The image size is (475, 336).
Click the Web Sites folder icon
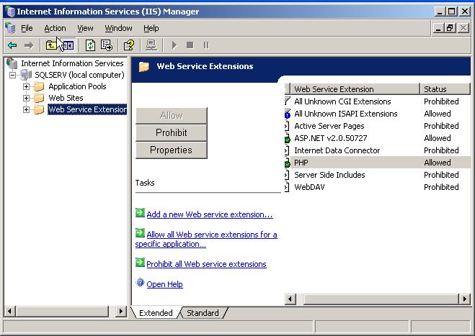tap(39, 98)
